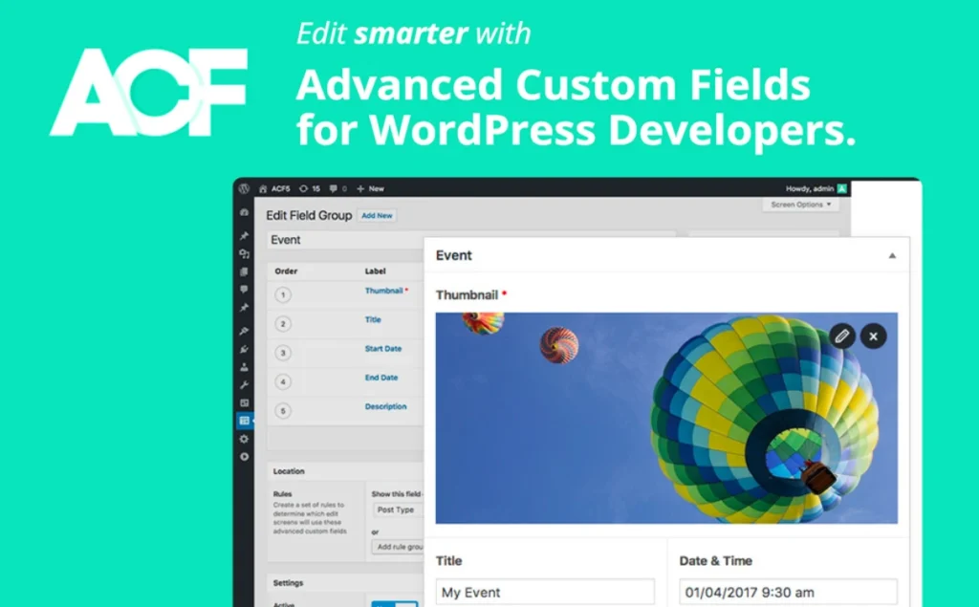Viewport: 979px width, 607px height.
Task: Click order handle number 4 for End Date
Action: coord(283,381)
